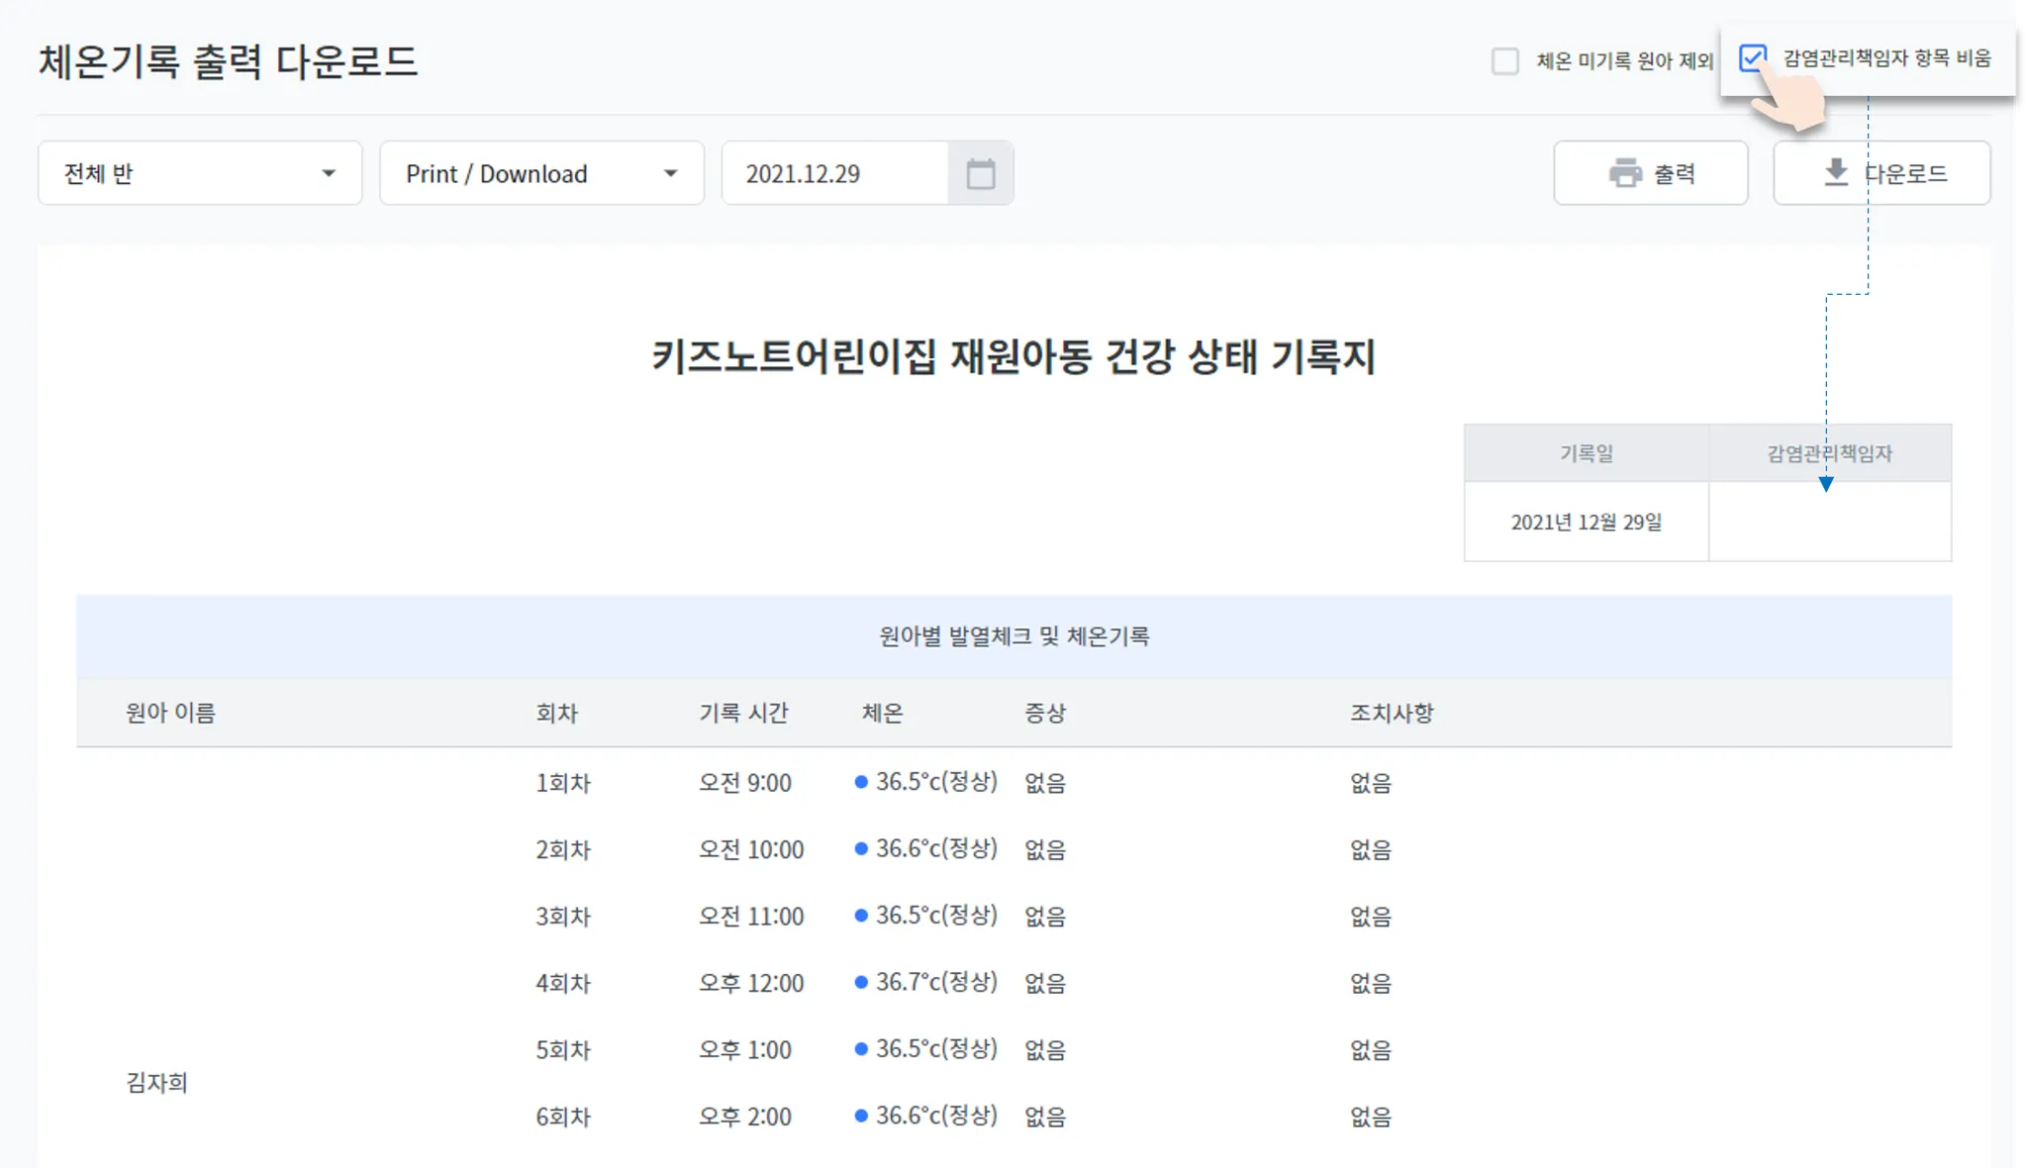2027x1168 pixels.
Task: Click the 감염관리책임자 table header cell
Action: coord(1829,453)
